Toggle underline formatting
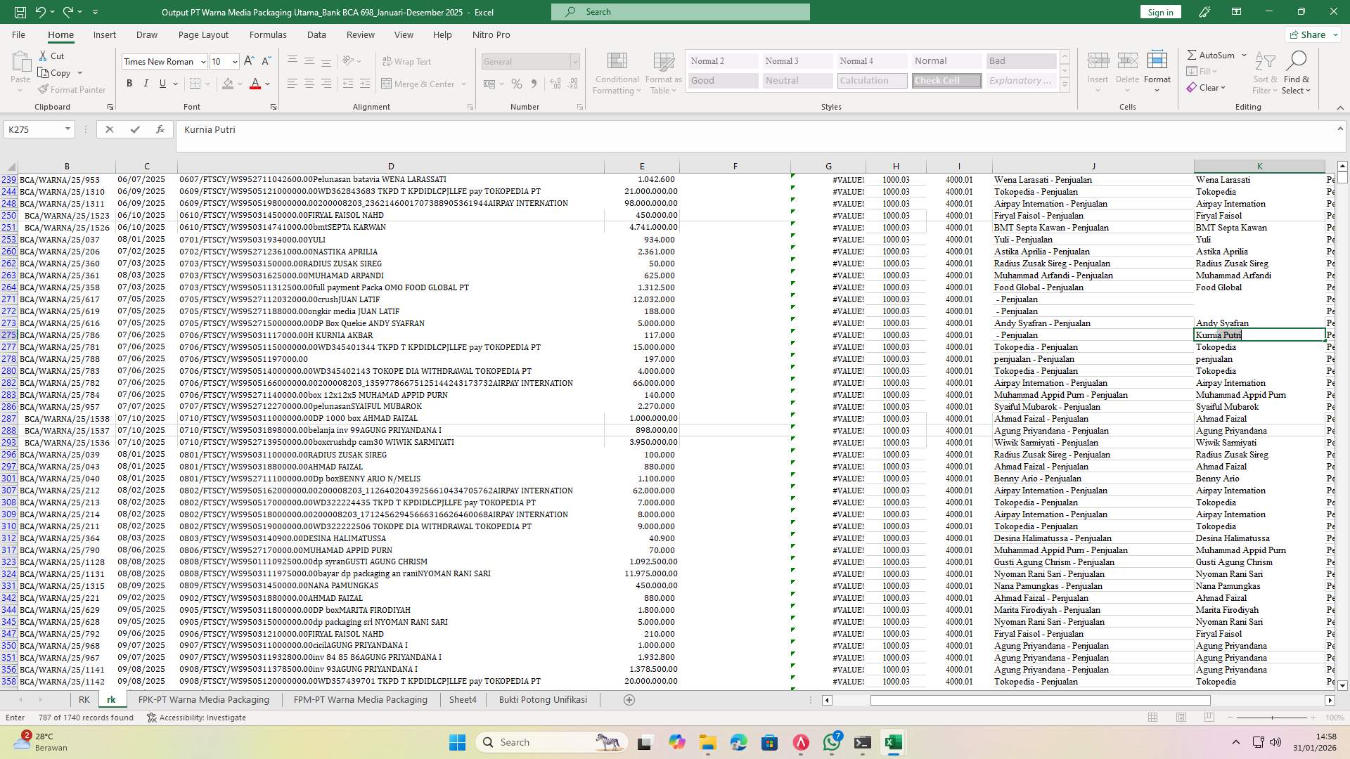 [x=161, y=83]
